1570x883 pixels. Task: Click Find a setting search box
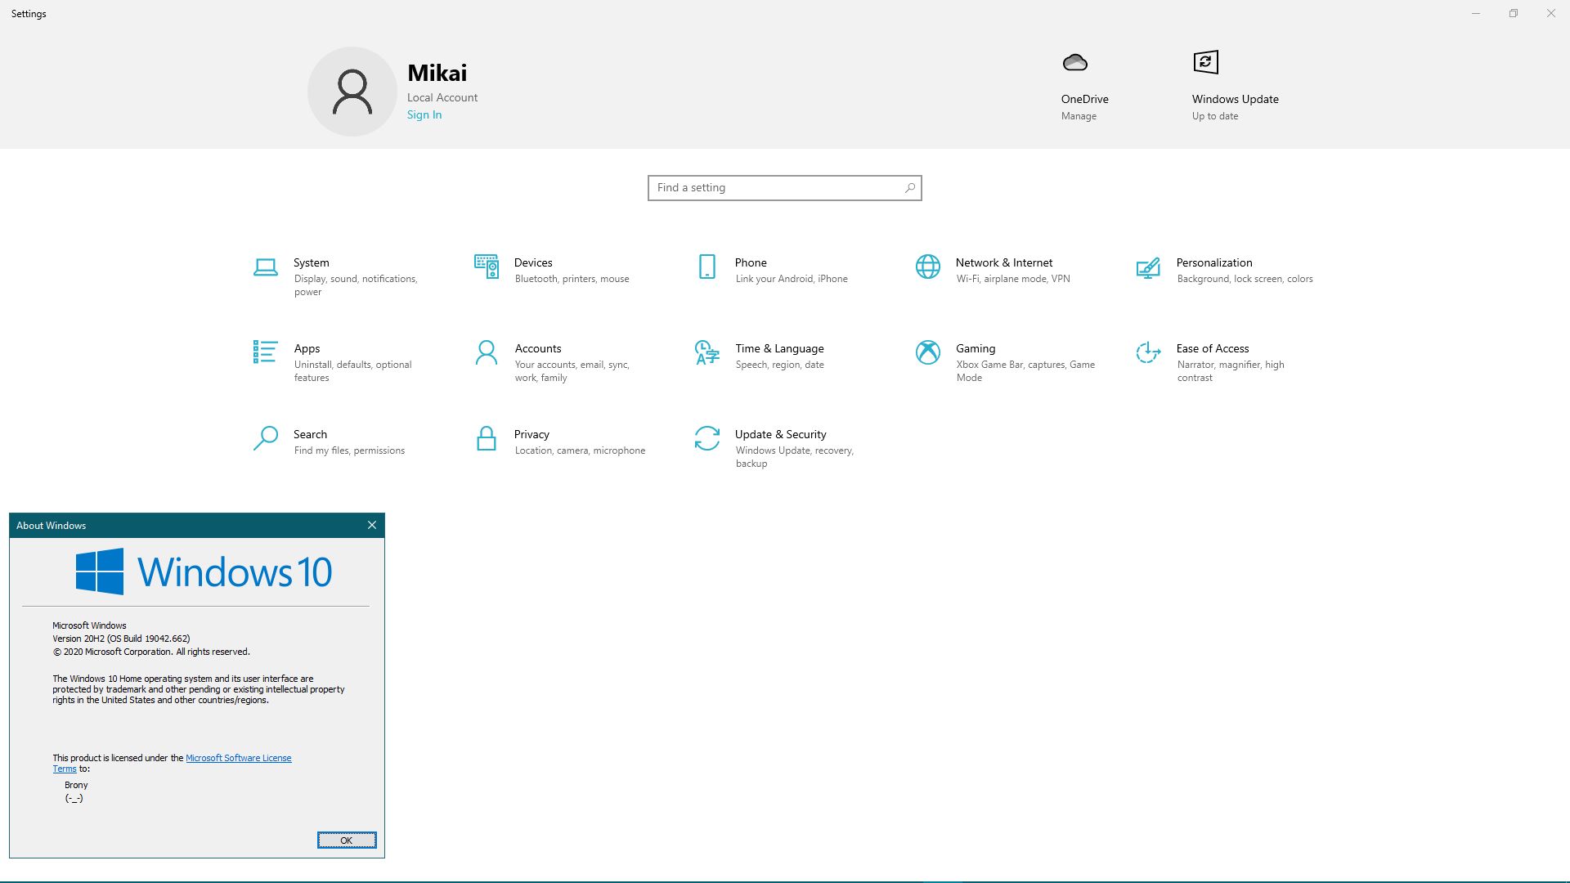[784, 187]
